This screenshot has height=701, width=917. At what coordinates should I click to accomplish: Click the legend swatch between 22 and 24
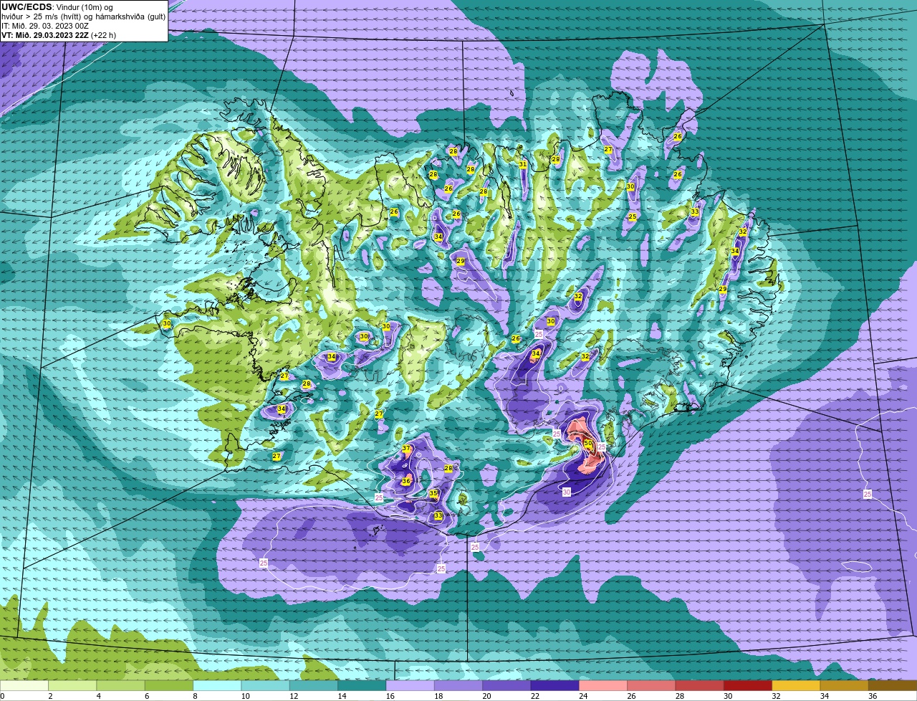point(554,686)
